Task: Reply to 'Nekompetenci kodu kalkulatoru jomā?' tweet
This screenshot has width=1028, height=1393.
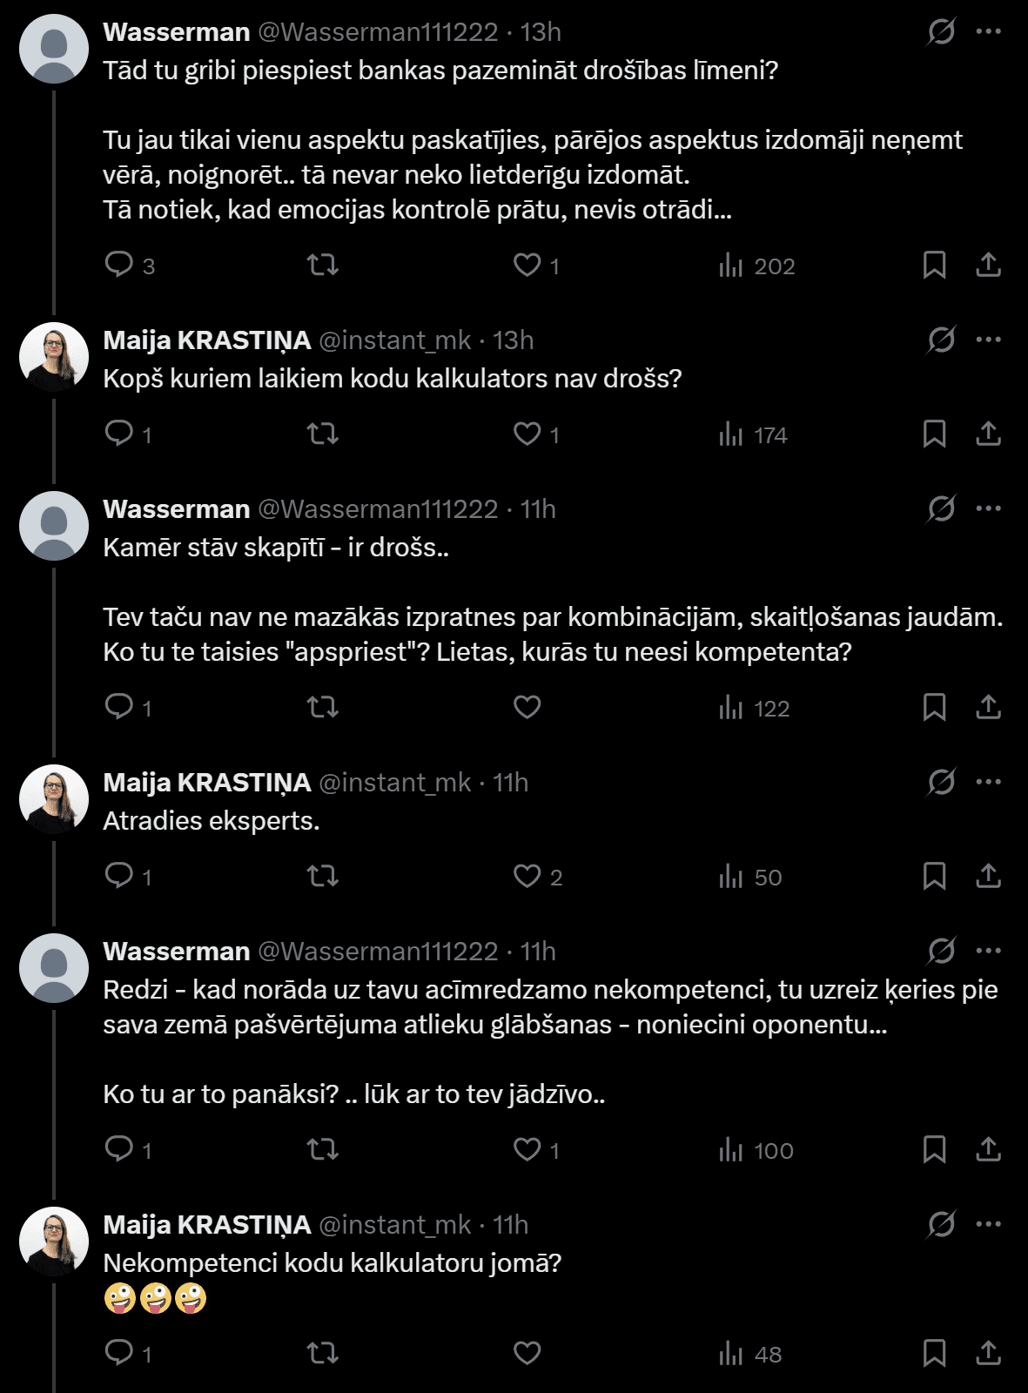Action: [118, 1353]
